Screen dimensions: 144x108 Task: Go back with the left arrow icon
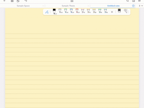pyautogui.click(x=5, y=1)
